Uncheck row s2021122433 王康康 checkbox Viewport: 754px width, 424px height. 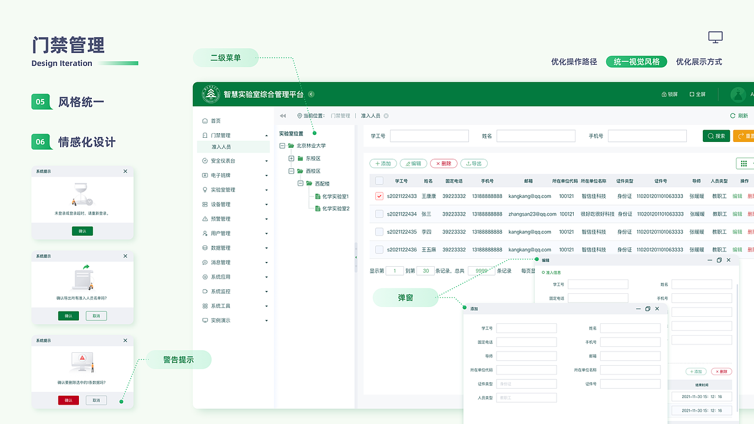[379, 196]
